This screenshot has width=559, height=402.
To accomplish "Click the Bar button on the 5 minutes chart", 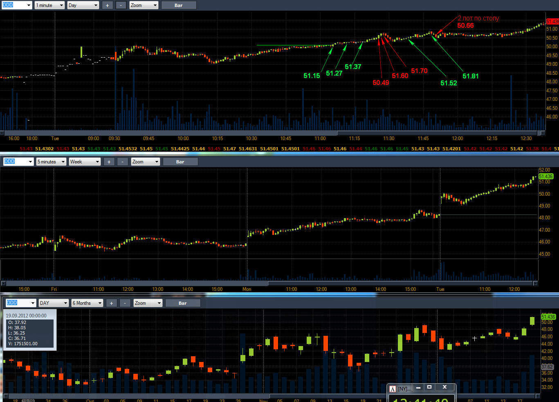I will point(180,162).
